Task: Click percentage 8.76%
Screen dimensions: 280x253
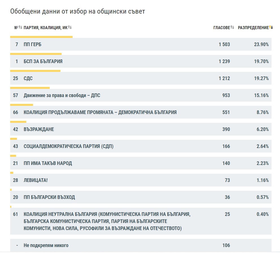Action: [263, 112]
